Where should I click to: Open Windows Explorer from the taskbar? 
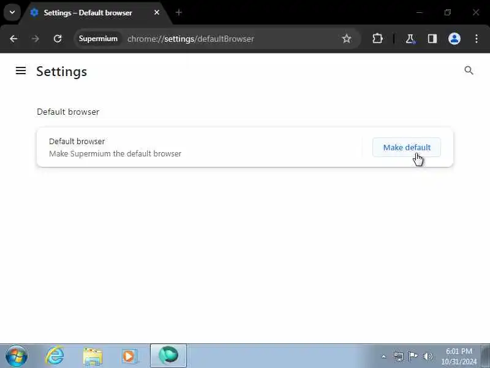92,356
